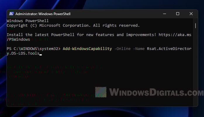
Task: Click the https://aka.ms URL text
Action: (175, 35)
